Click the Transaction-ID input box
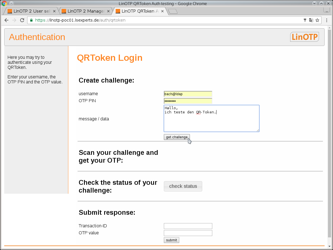The image size is (333, 250). [x=188, y=226]
